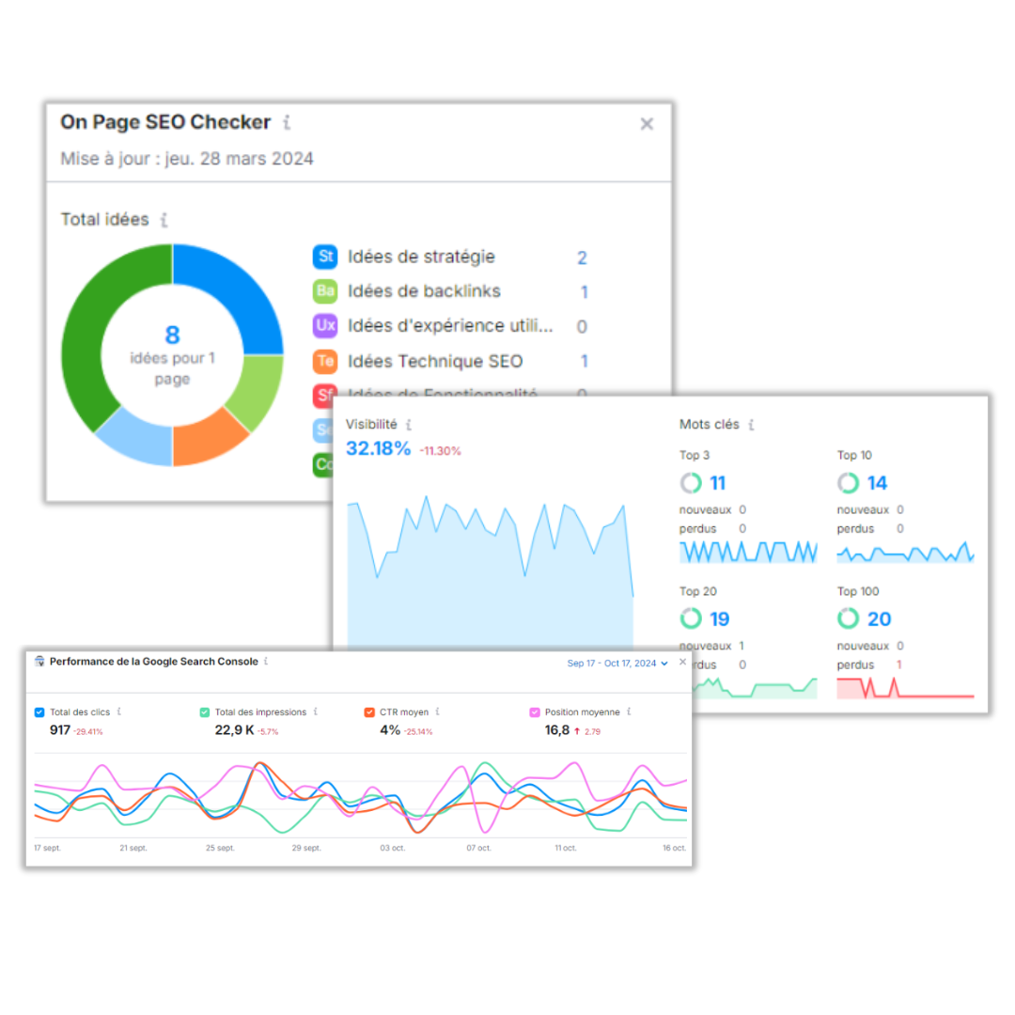Screen dimensions: 1015x1015
Task: Click the red Top 100 sparkline chart
Action: pyautogui.click(x=906, y=687)
